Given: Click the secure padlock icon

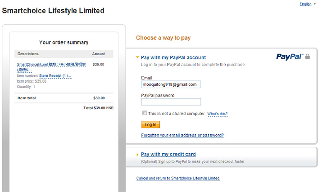Looking at the screenshot, I should click(308, 56).
